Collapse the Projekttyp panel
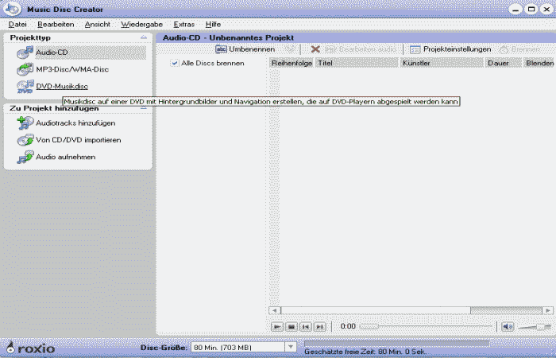This screenshot has width=556, height=358. click(x=143, y=37)
